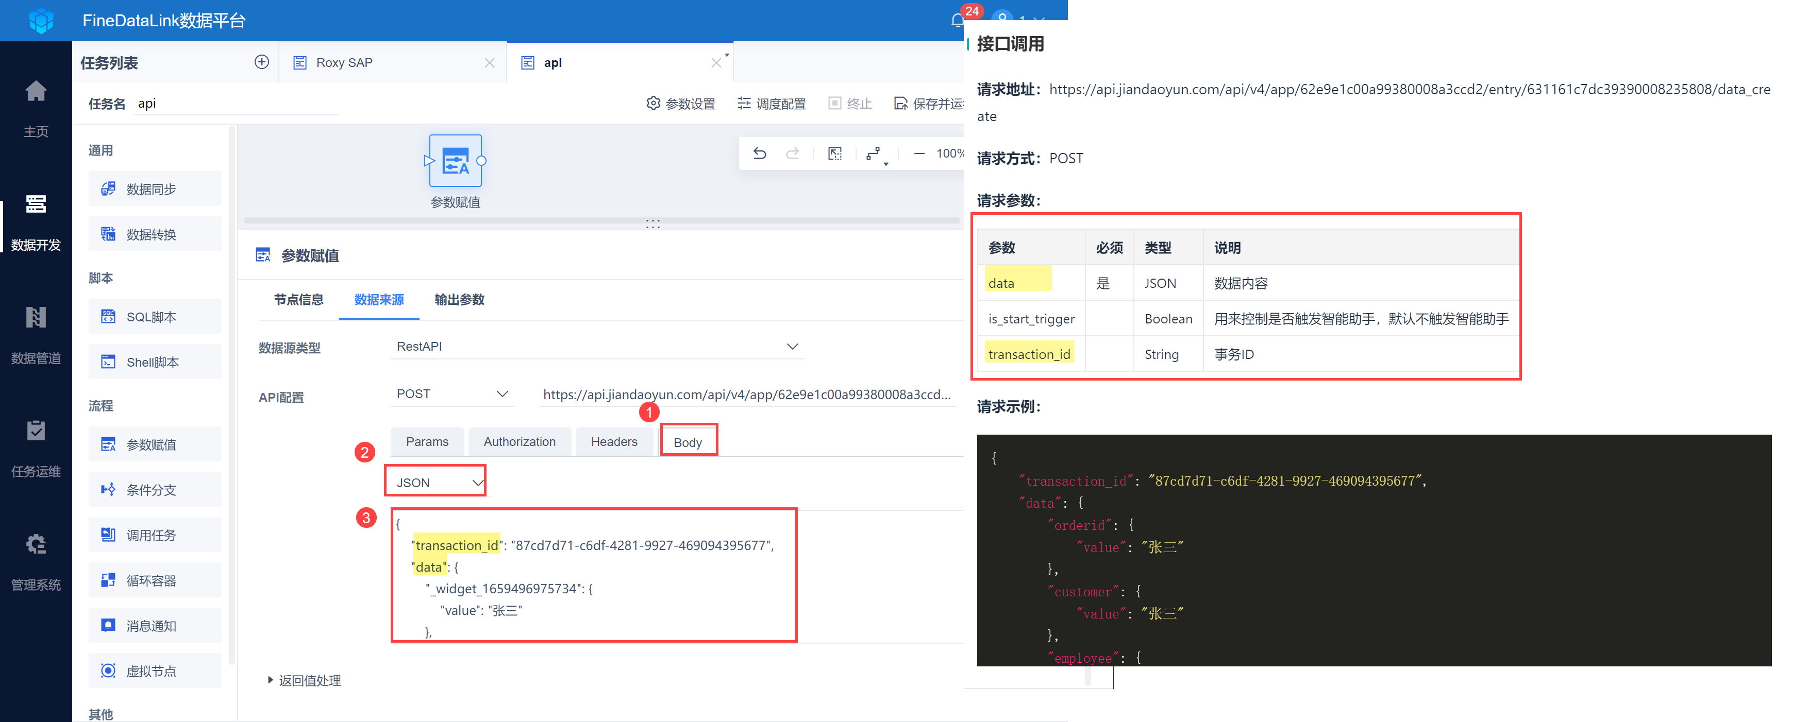Click the zoom out minus button
This screenshot has height=722, width=1808.
tap(919, 153)
